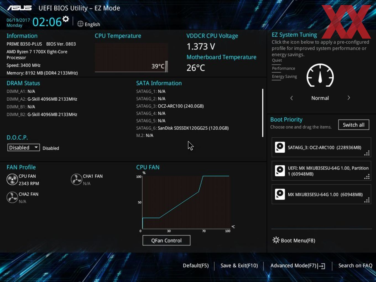Click the SATA6G_1: N/A entry
376x282 pixels.
coord(151,91)
